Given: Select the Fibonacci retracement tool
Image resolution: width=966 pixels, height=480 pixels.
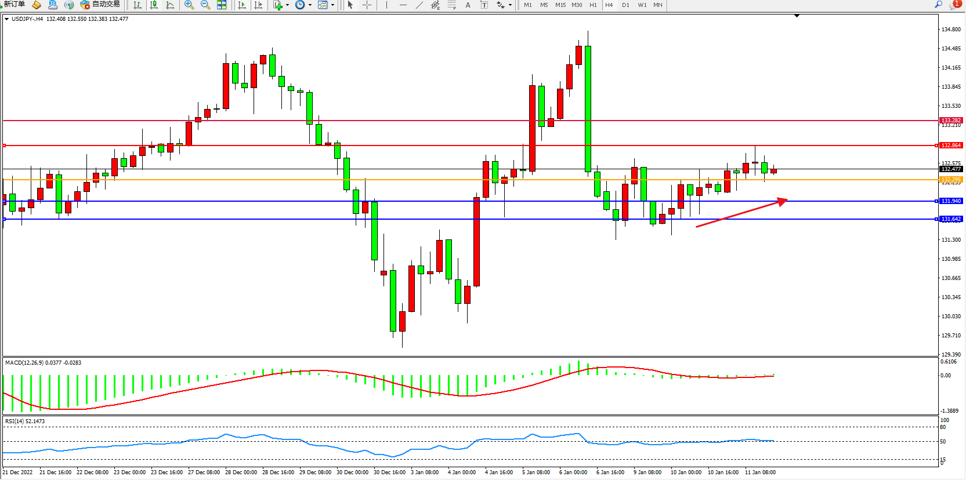Looking at the screenshot, I should (x=451, y=5).
